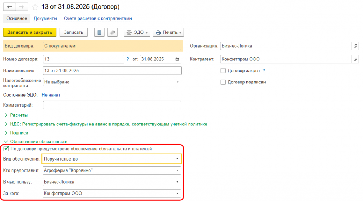Viewport: 363px width, 201px height.
Task: Click the Вид обеспечения field Поручительство
Action: (108, 159)
